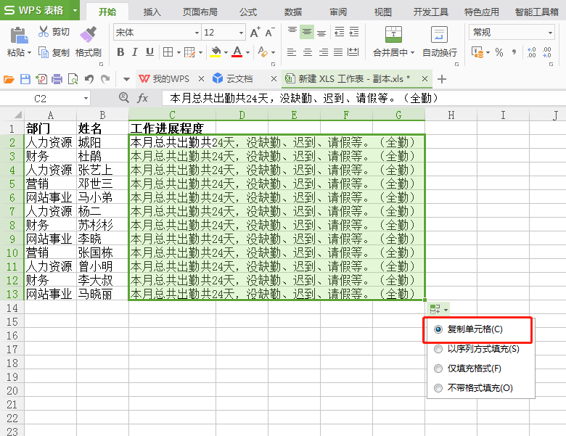
Task: Close the 云文档 tab
Action: coord(274,78)
